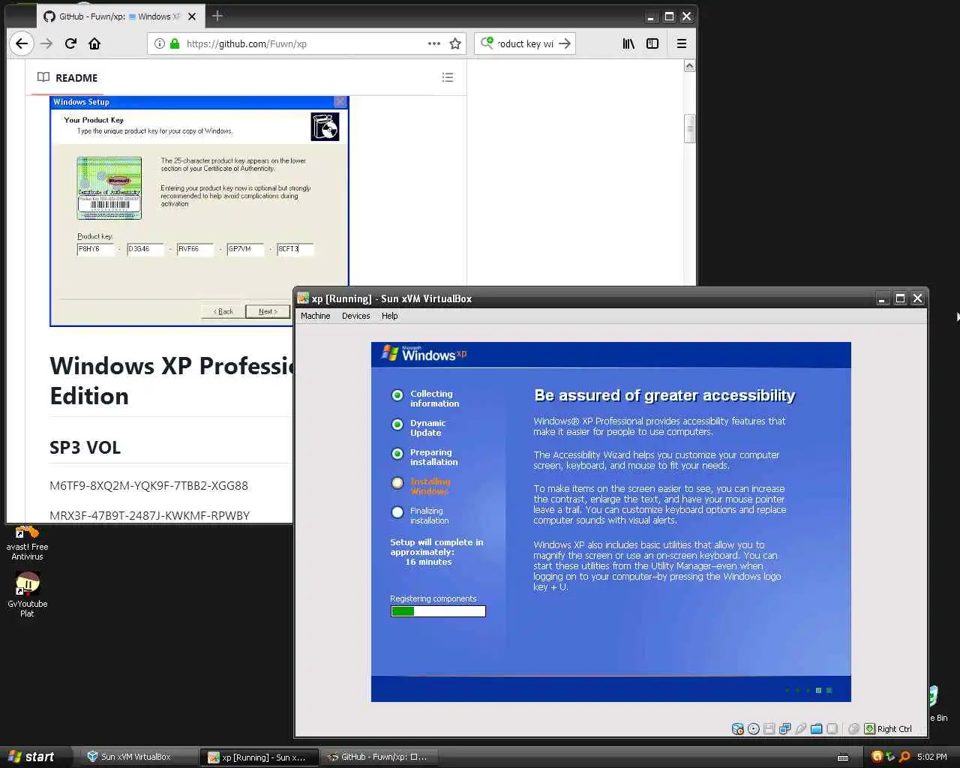Open the avast! Free Antivirus desktop shortcut
Image resolution: width=960 pixels, height=768 pixels.
(27, 543)
